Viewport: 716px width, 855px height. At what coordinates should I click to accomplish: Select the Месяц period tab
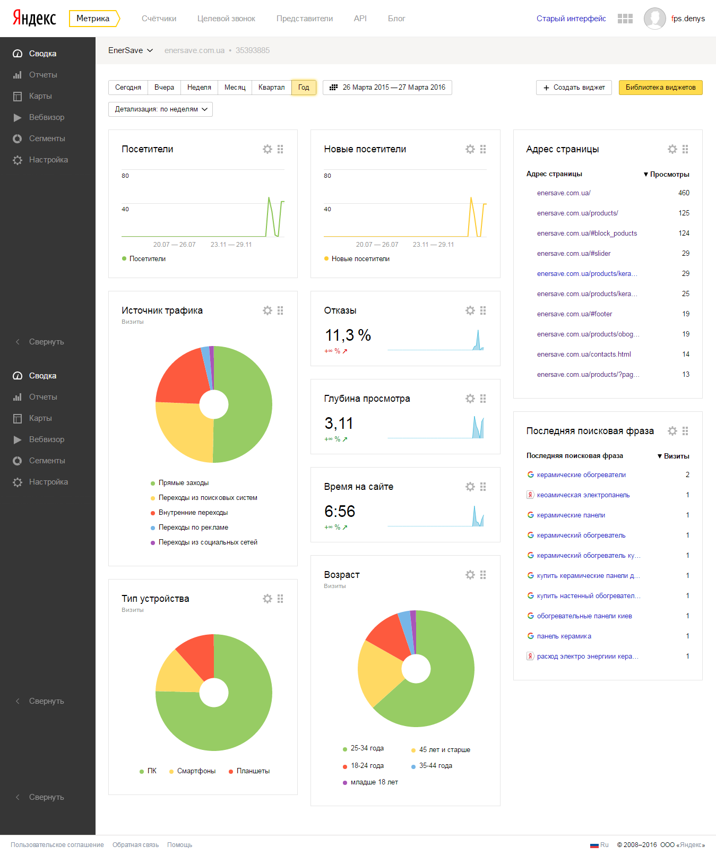point(235,88)
